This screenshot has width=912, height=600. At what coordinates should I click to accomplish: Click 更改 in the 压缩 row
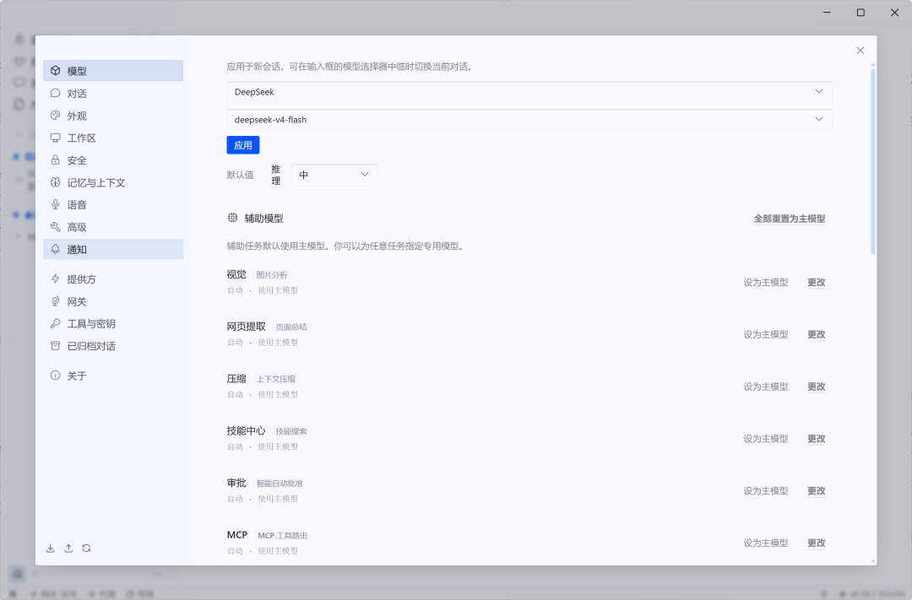coord(816,386)
